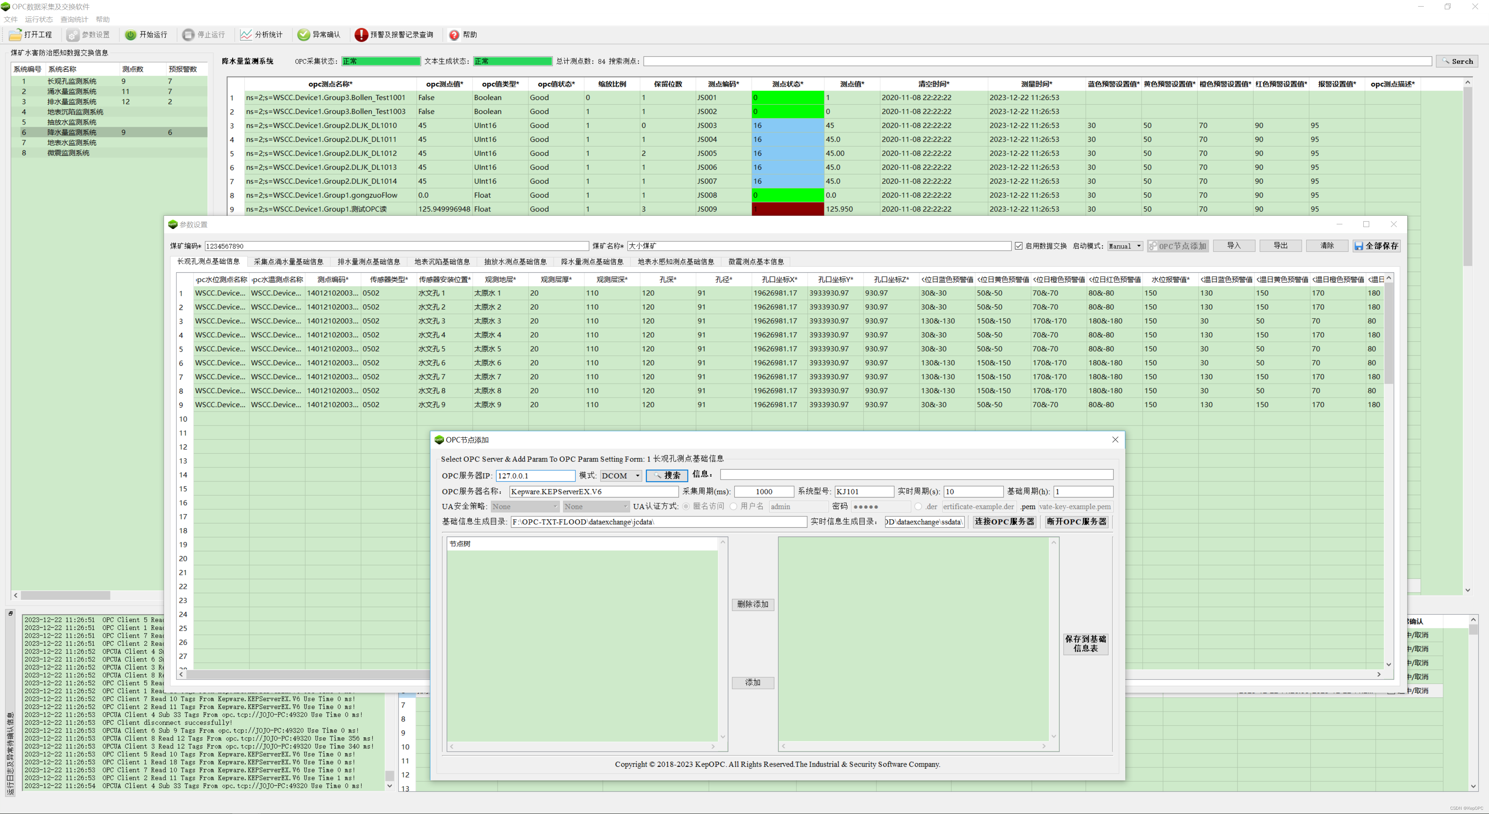Open the first UA安全策略 None dropdown
The image size is (1489, 814).
pyautogui.click(x=525, y=507)
